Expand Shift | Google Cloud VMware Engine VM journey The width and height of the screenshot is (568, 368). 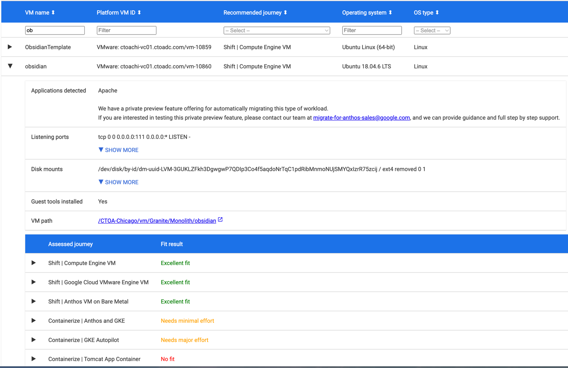coord(34,282)
